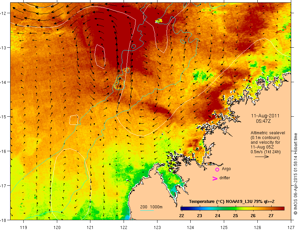
Task: Click the temperature color bar at 22
Action: tap(182, 209)
